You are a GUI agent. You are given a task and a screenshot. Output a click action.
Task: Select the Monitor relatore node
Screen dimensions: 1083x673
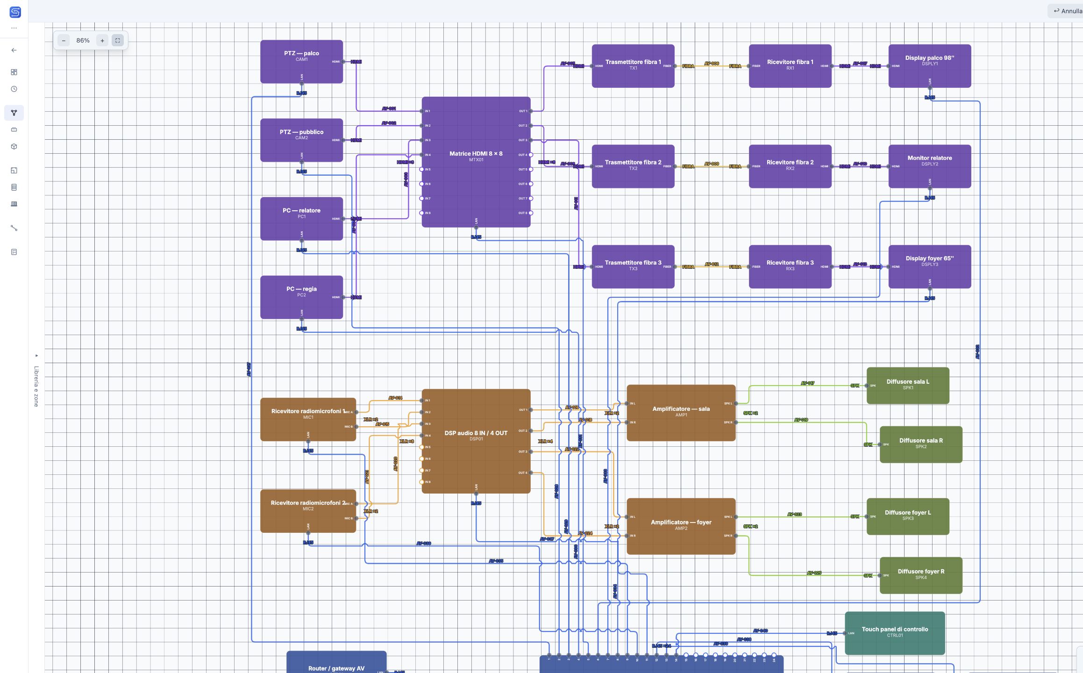930,166
